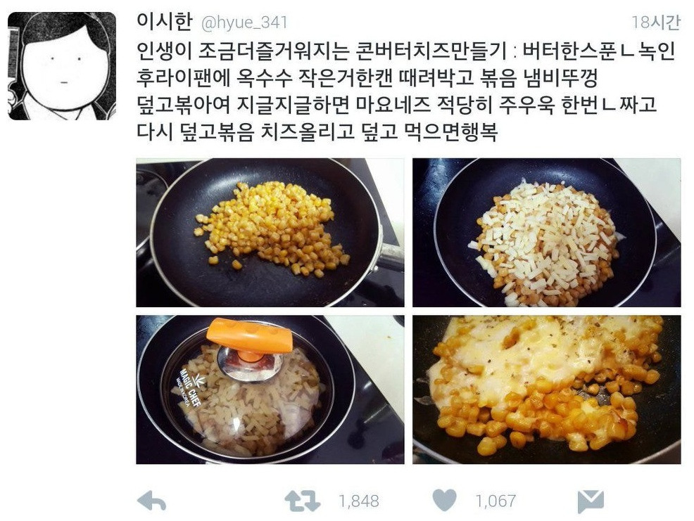694x521 pixels.
Task: Click the likes count 1,067
Action: tap(496, 501)
